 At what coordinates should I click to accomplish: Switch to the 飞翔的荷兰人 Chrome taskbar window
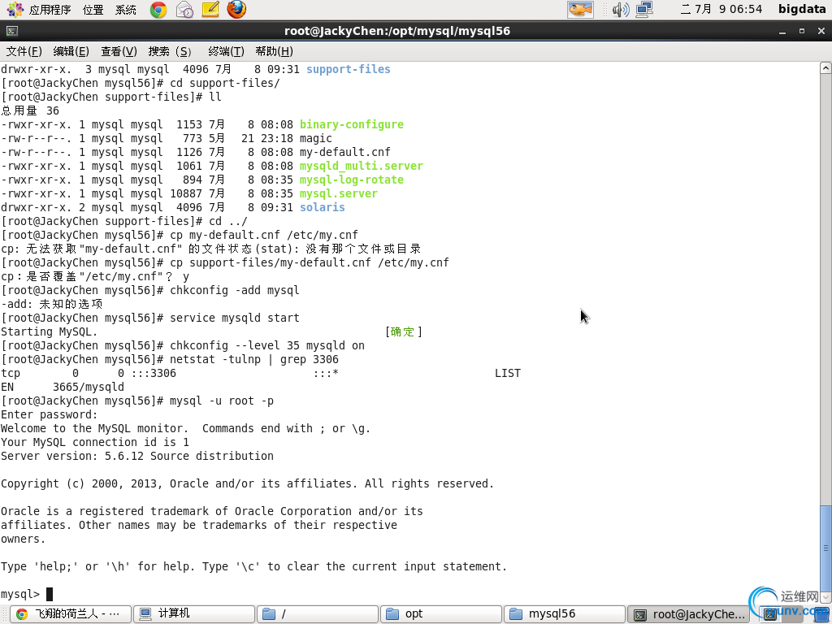click(70, 614)
